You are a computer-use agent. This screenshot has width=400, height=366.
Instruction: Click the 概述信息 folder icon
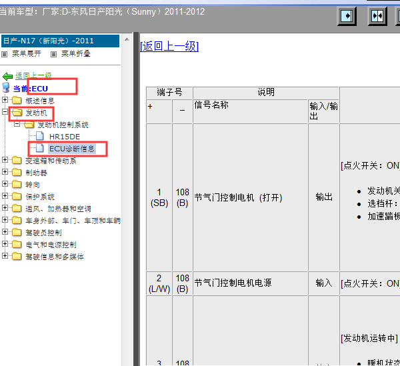[17, 100]
